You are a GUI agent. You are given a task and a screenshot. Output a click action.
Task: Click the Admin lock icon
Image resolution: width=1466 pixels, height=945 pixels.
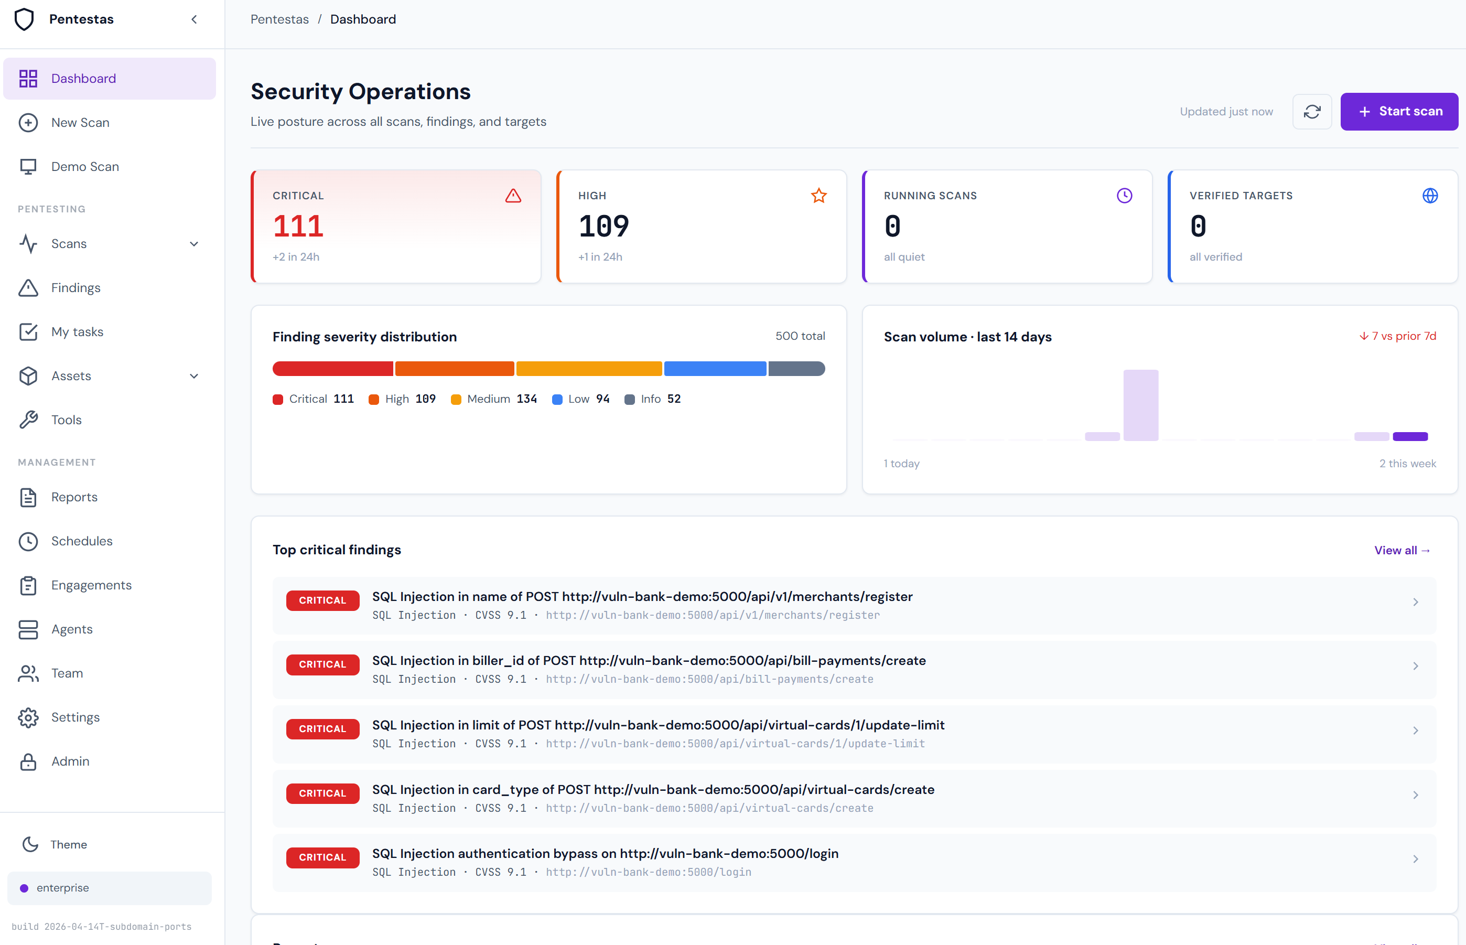[28, 761]
